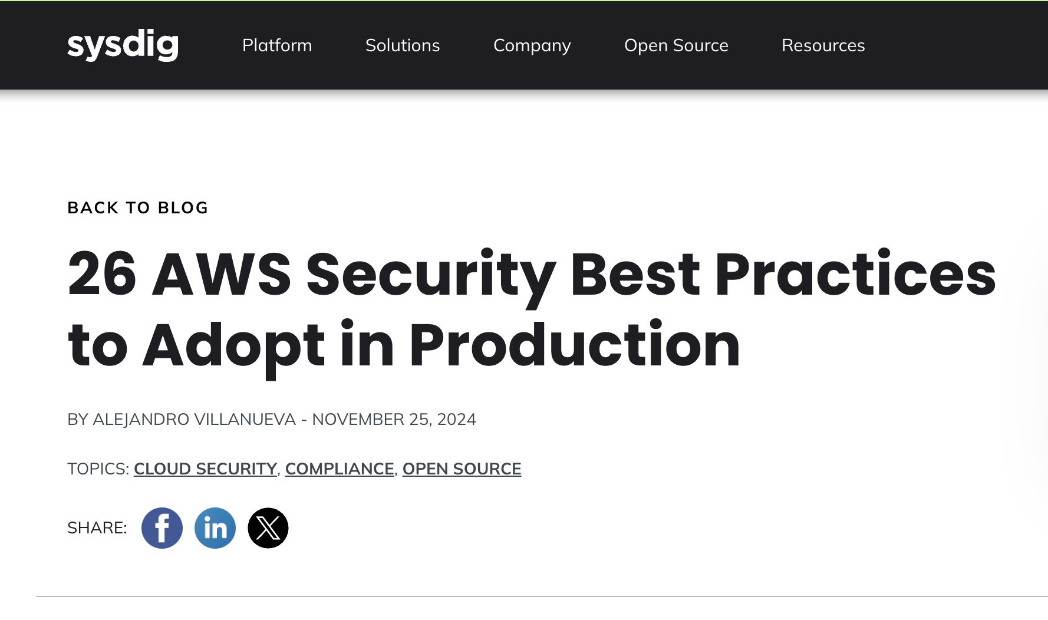Share article on X
This screenshot has width=1048, height=620.
(x=268, y=528)
